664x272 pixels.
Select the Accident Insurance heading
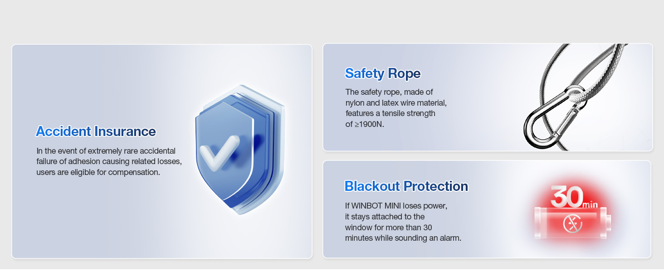96,131
